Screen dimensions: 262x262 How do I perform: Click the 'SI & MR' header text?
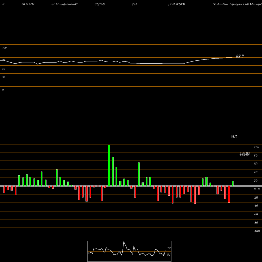tap(28, 4)
